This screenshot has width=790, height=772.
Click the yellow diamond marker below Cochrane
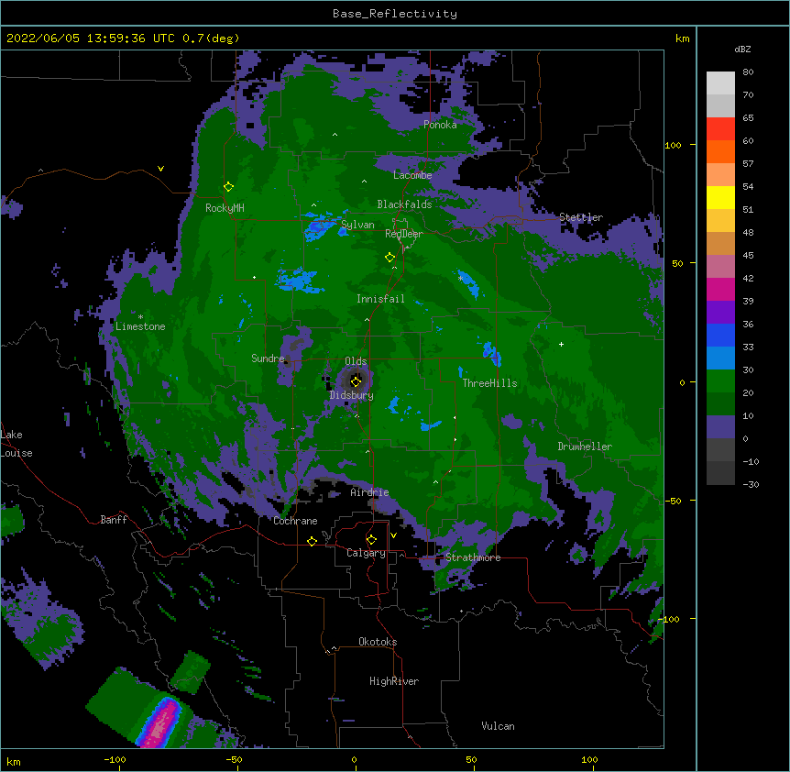coord(312,541)
